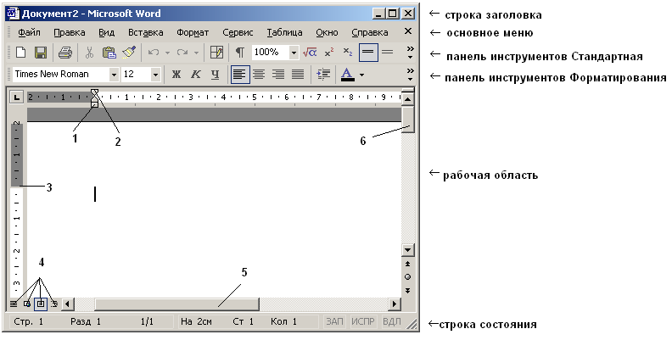Open the Вставка menu
The image size is (672, 340).
pyautogui.click(x=146, y=32)
